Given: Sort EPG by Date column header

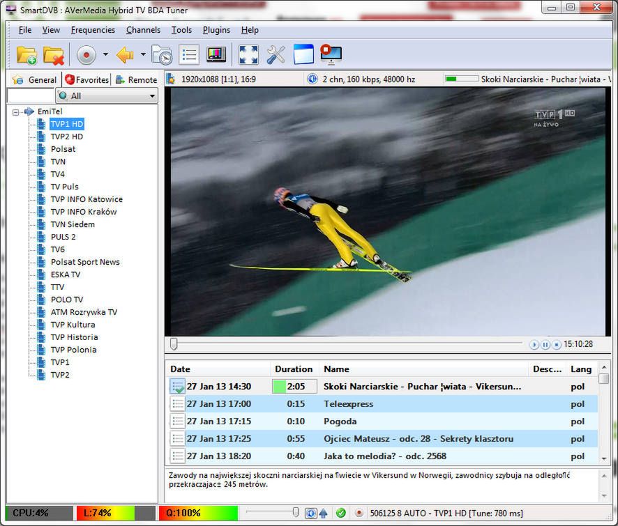Looking at the screenshot, I should 218,369.
